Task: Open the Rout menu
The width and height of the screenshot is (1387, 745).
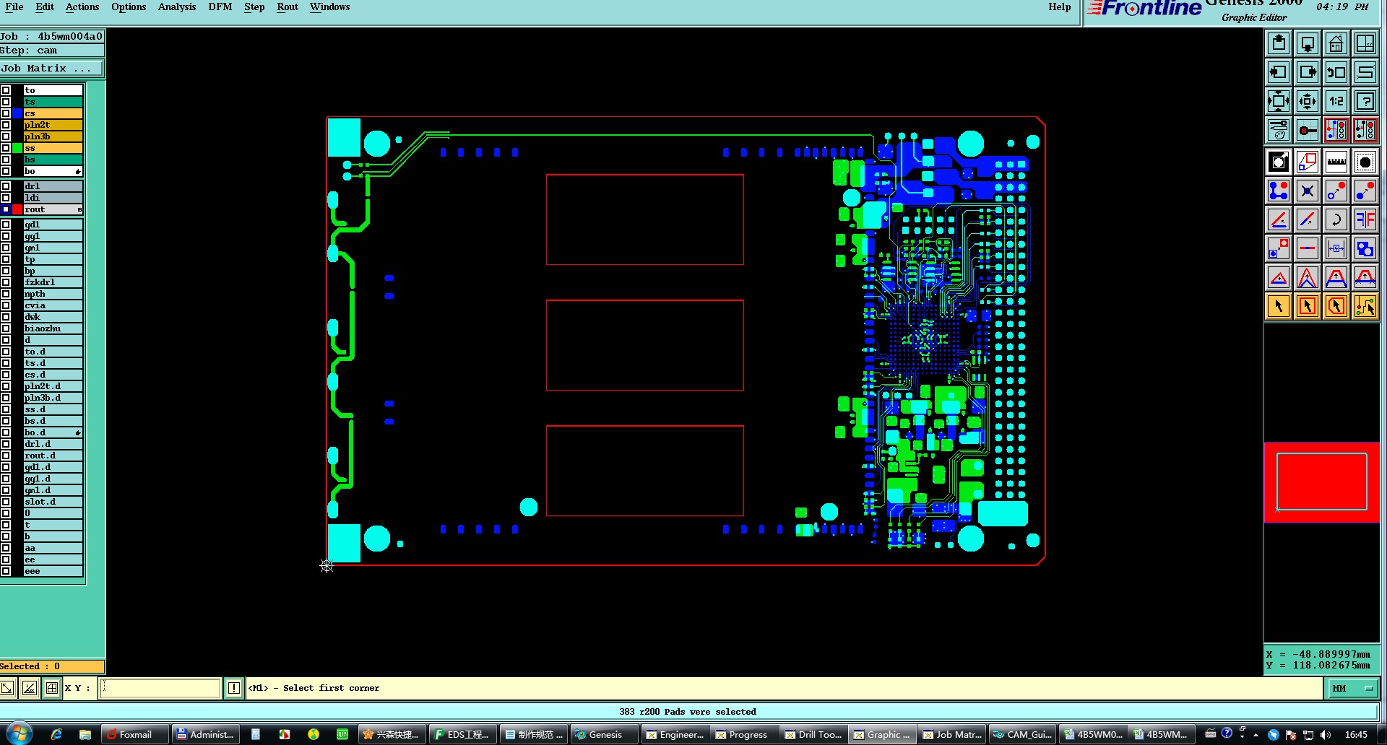Action: [288, 7]
